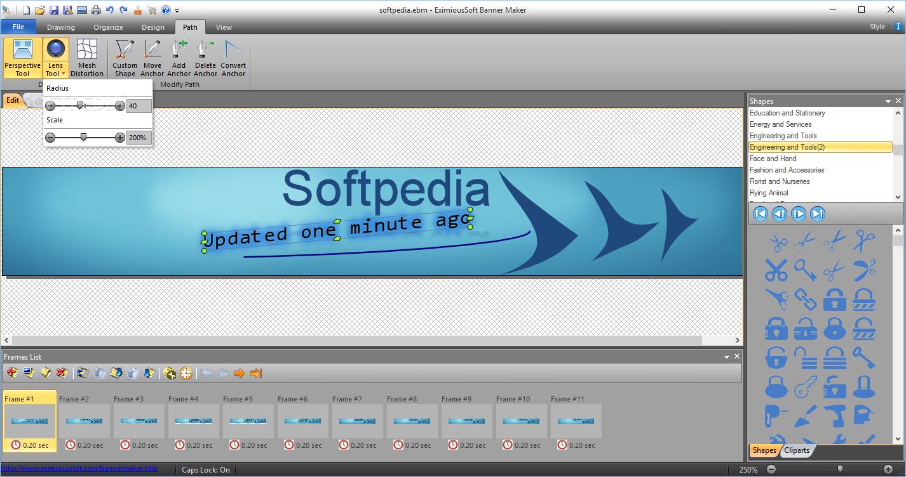Switch to the Cliparts tab
Image resolution: width=906 pixels, height=477 pixels.
coord(797,450)
